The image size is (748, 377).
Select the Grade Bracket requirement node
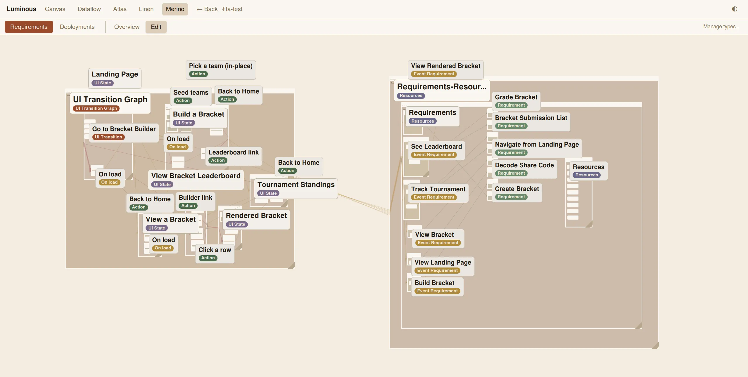coord(516,101)
